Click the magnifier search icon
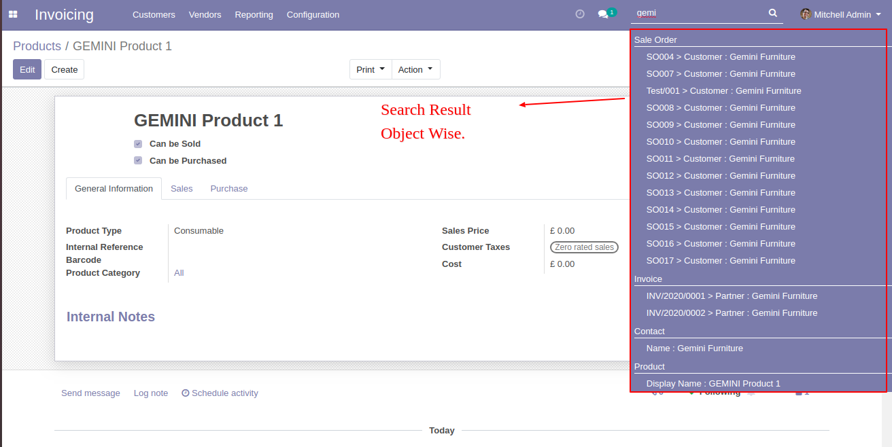Image resolution: width=892 pixels, height=447 pixels. point(772,13)
